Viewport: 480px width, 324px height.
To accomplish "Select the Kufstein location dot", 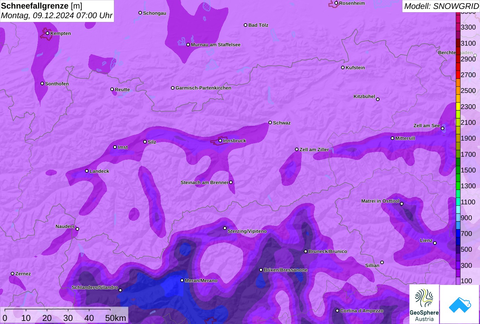I will coord(343,68).
